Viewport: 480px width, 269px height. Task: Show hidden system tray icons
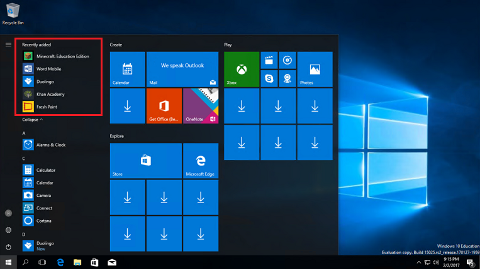click(x=419, y=262)
